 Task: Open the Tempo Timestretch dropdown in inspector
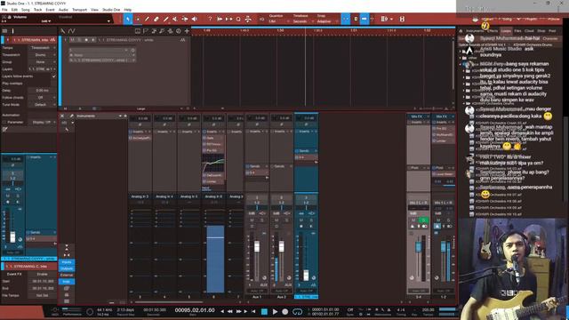tap(42, 48)
